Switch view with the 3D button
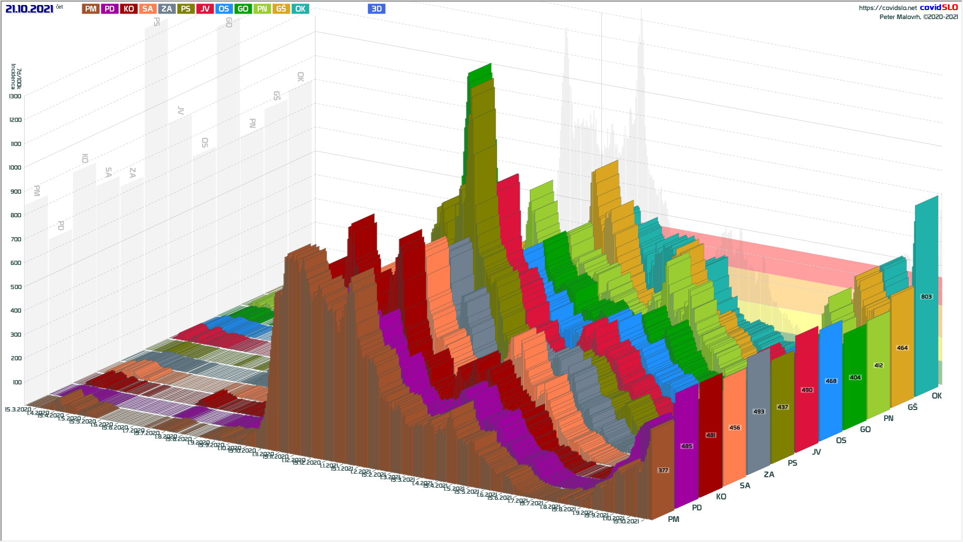The image size is (963, 542). click(377, 9)
